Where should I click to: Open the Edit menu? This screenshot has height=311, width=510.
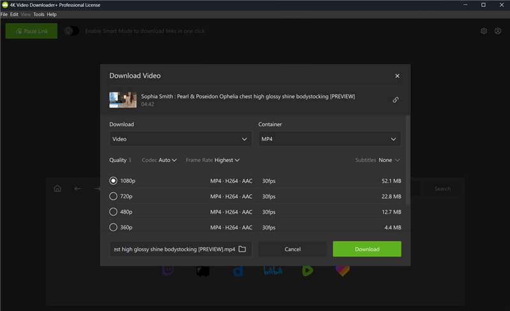(x=14, y=14)
